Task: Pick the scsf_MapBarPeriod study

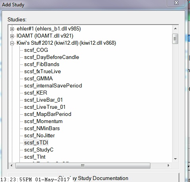Action: point(47,114)
